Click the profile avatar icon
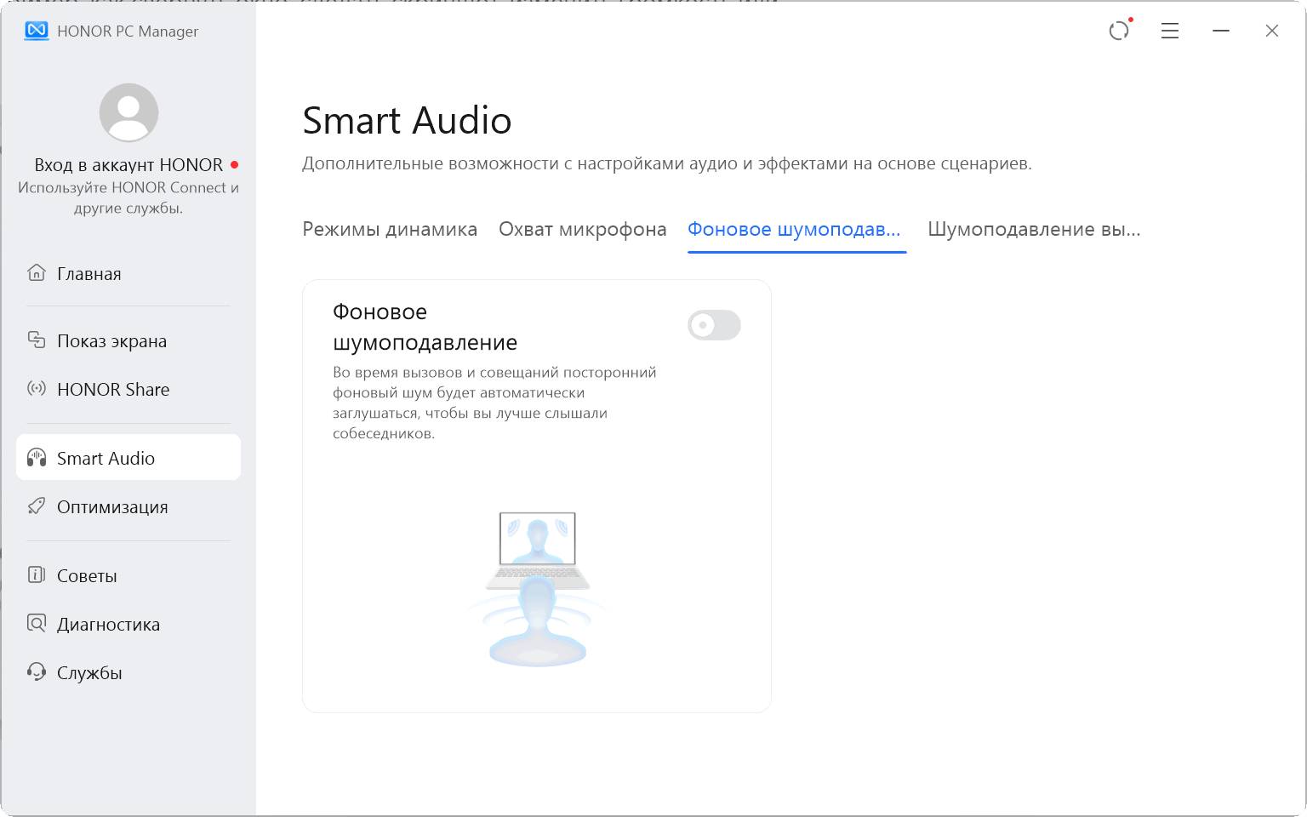Screen dimensions: 1307x817 128,112
